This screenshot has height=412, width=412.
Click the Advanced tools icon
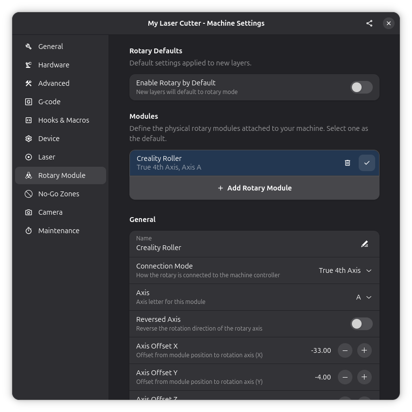point(29,83)
